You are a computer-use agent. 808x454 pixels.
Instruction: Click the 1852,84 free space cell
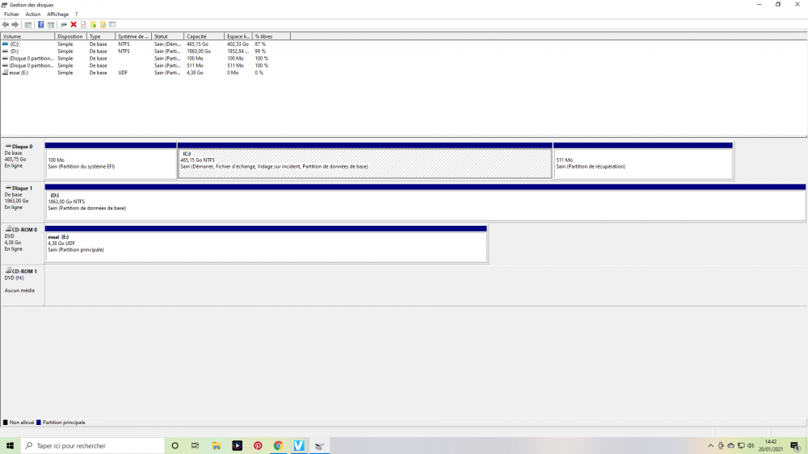coord(238,52)
